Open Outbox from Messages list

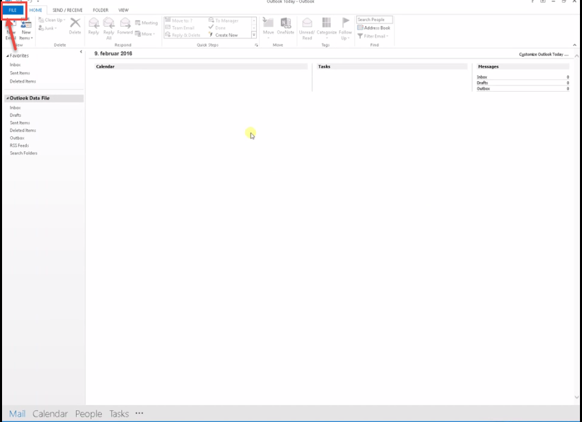point(483,89)
